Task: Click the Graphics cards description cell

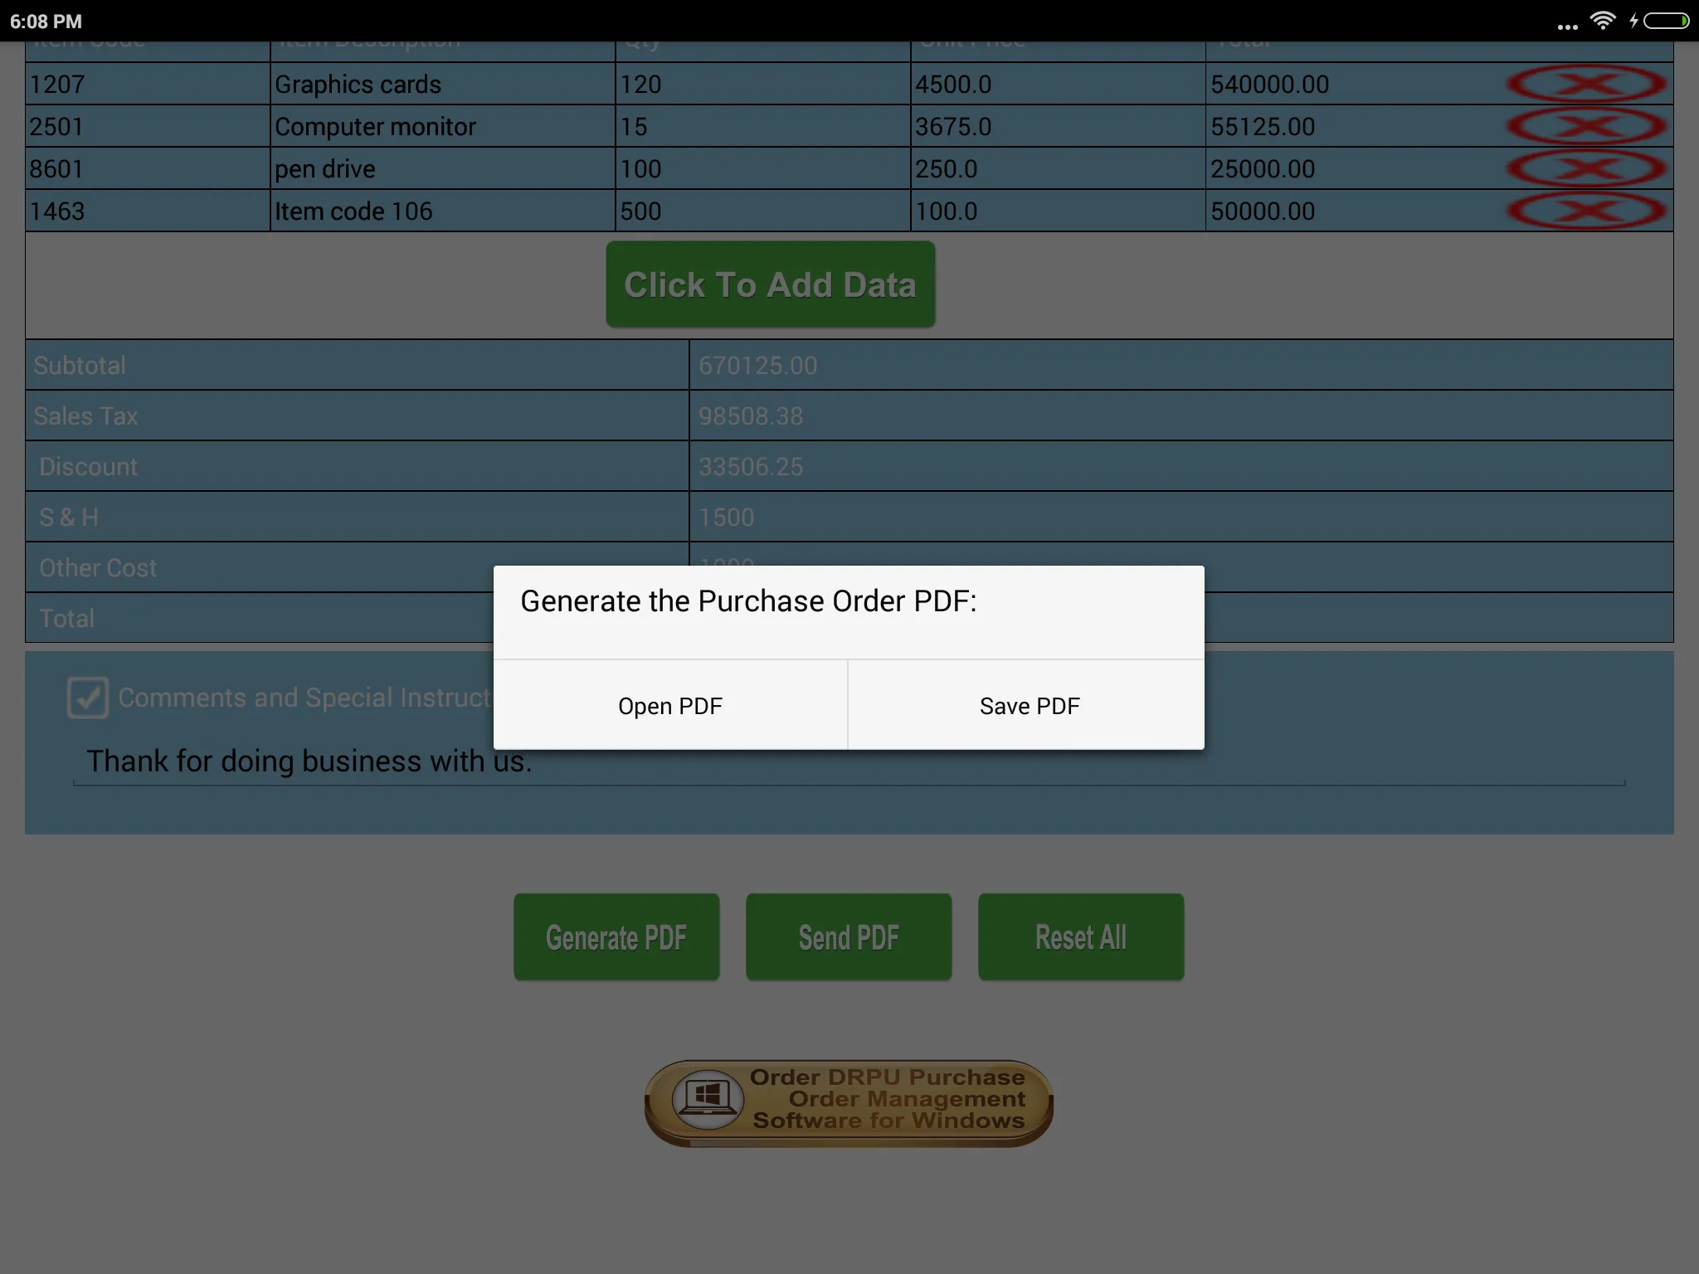Action: tap(443, 84)
